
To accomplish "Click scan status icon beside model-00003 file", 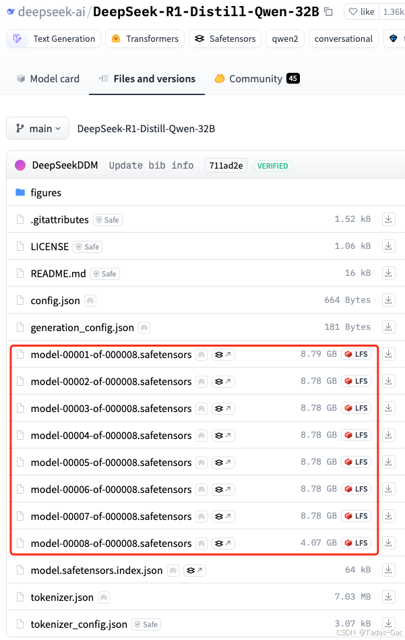I will tap(201, 409).
